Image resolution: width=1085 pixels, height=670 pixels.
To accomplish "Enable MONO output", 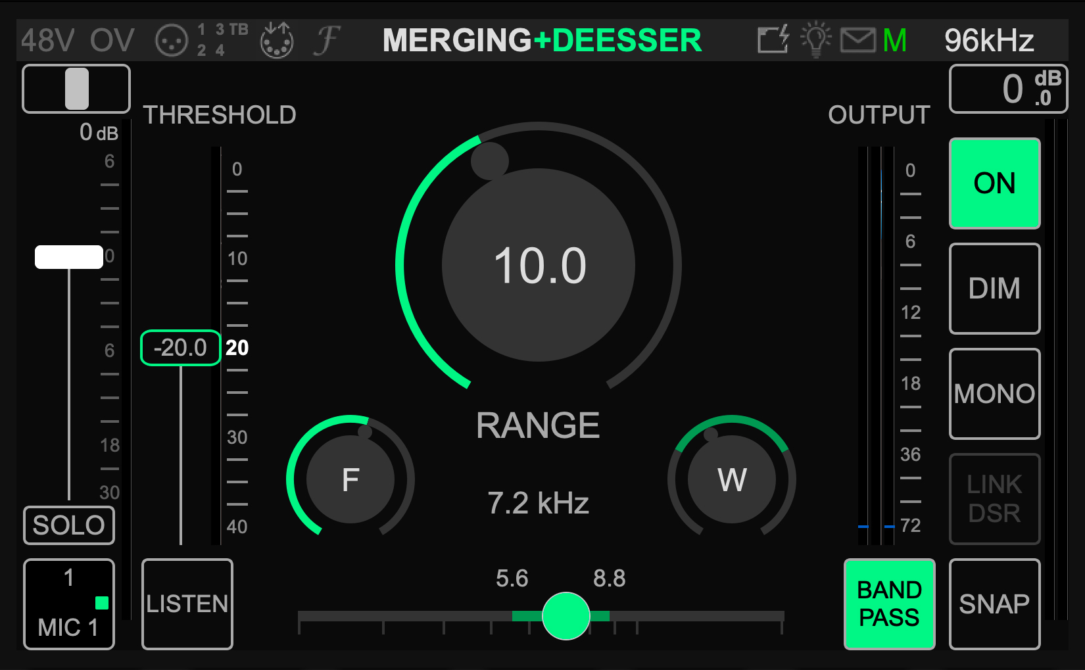I will (x=994, y=394).
